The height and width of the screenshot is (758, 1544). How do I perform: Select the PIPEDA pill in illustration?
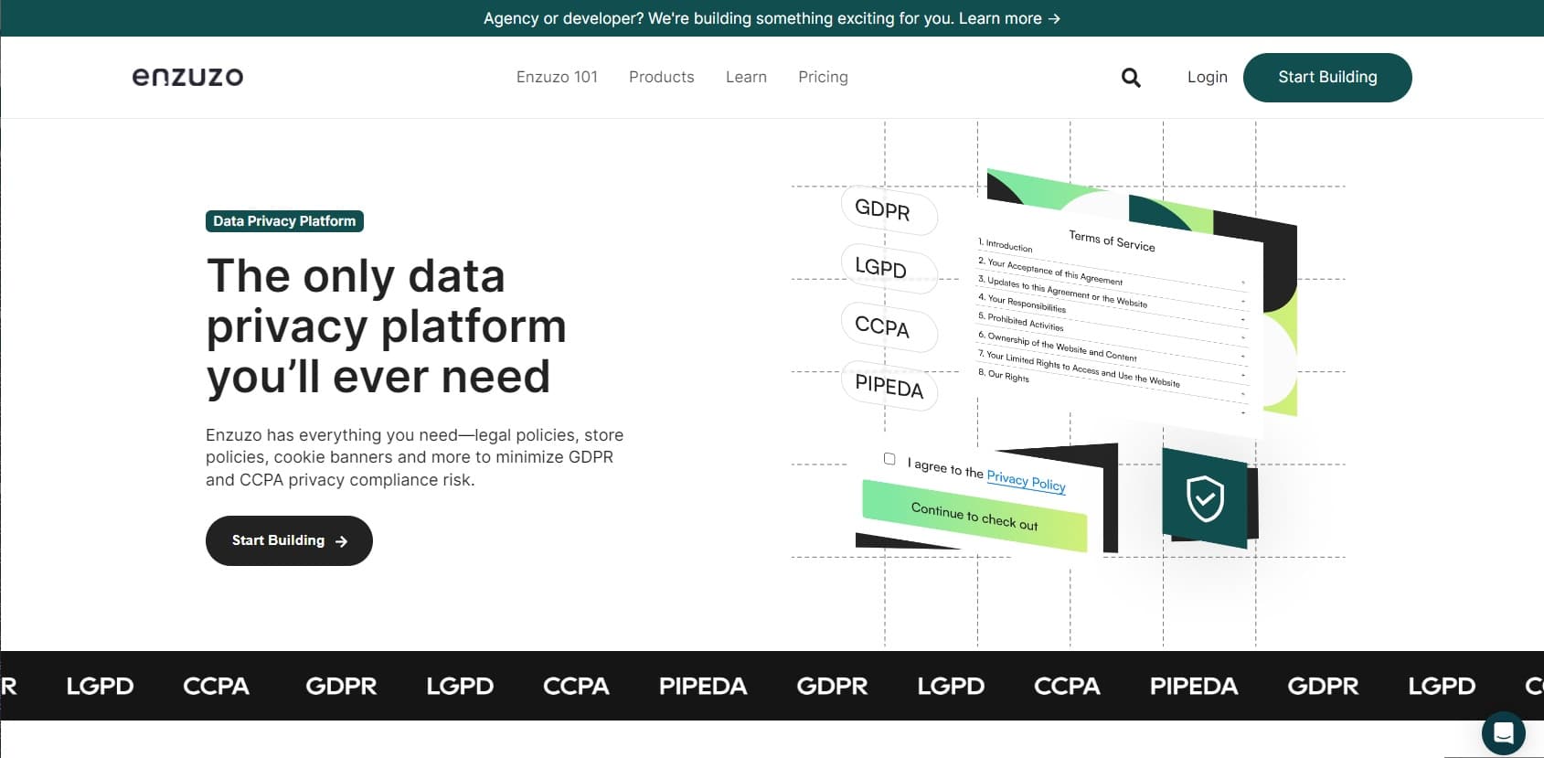pos(889,387)
